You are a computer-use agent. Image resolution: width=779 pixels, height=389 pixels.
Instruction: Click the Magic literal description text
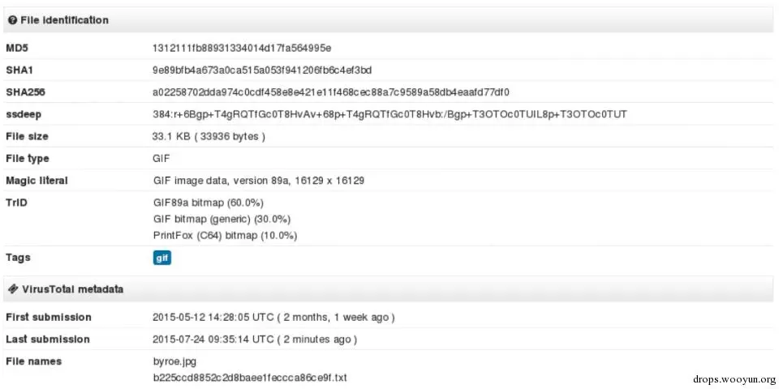[x=259, y=181]
